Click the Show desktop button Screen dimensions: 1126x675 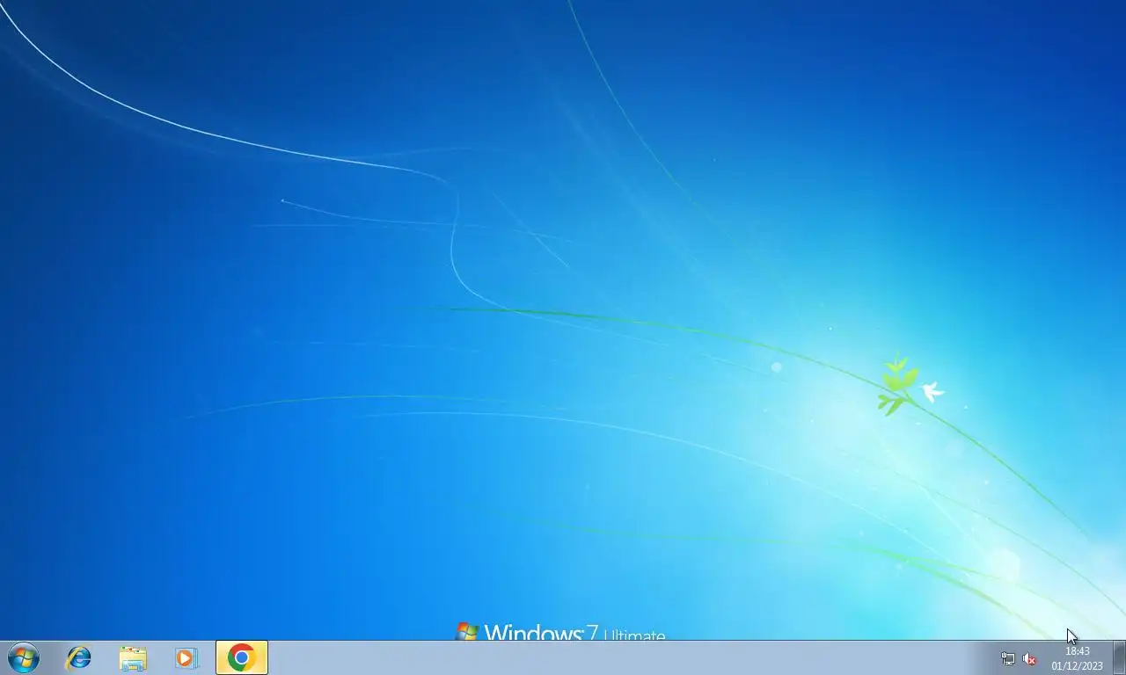[1119, 657]
